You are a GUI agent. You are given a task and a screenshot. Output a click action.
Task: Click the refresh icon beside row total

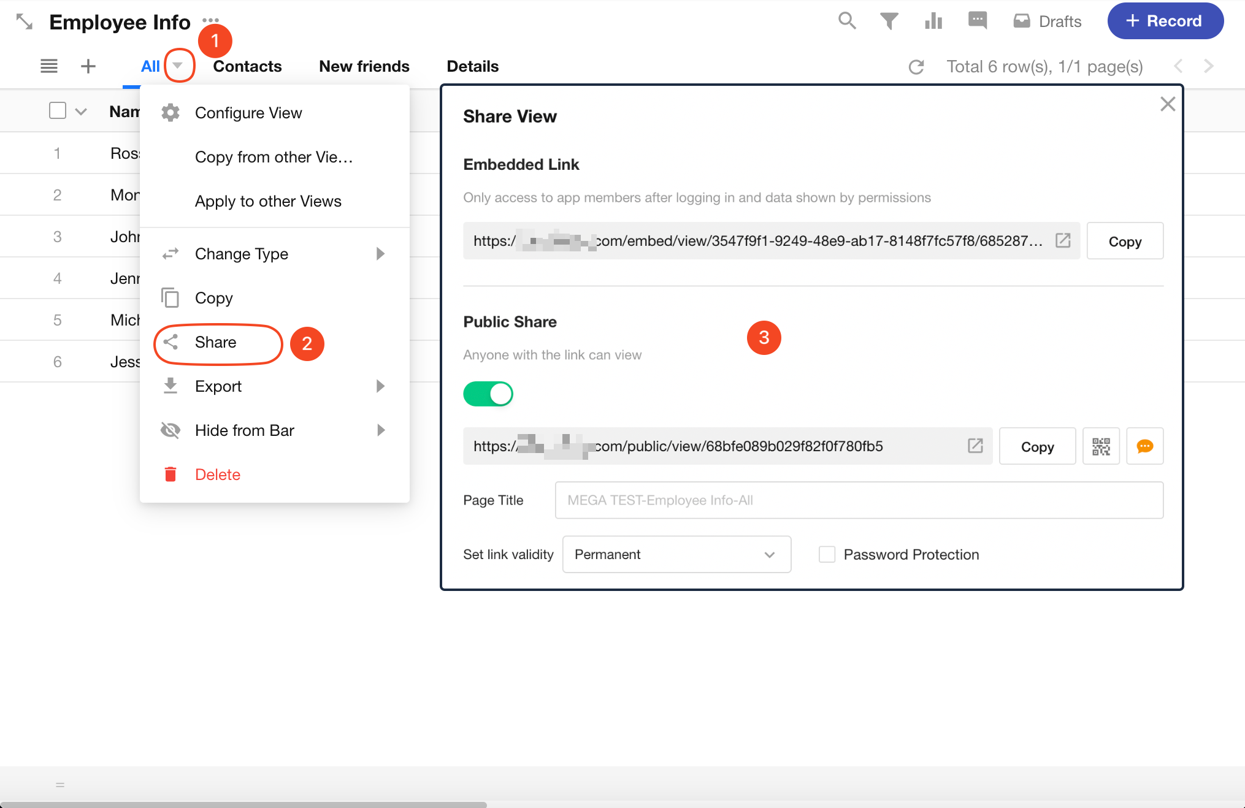click(916, 67)
